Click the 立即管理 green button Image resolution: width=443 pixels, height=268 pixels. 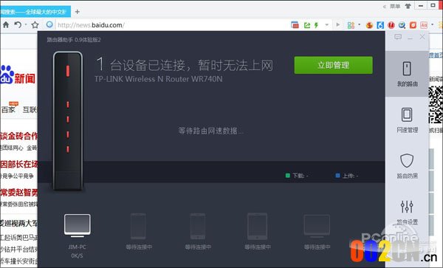coord(334,65)
